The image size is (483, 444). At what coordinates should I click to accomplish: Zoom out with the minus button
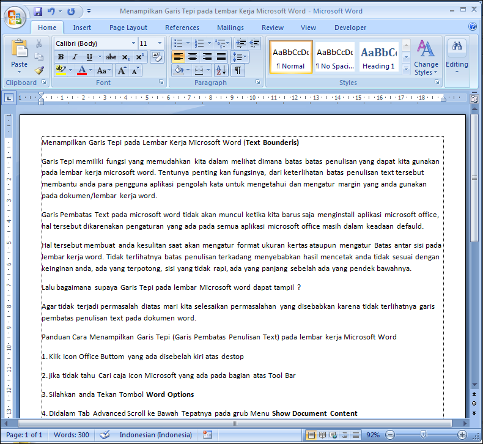(x=390, y=435)
